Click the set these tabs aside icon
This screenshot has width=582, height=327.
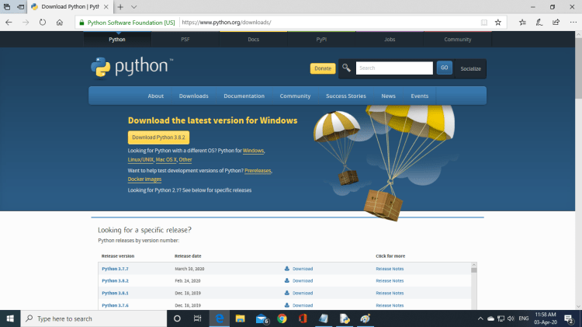click(x=21, y=7)
